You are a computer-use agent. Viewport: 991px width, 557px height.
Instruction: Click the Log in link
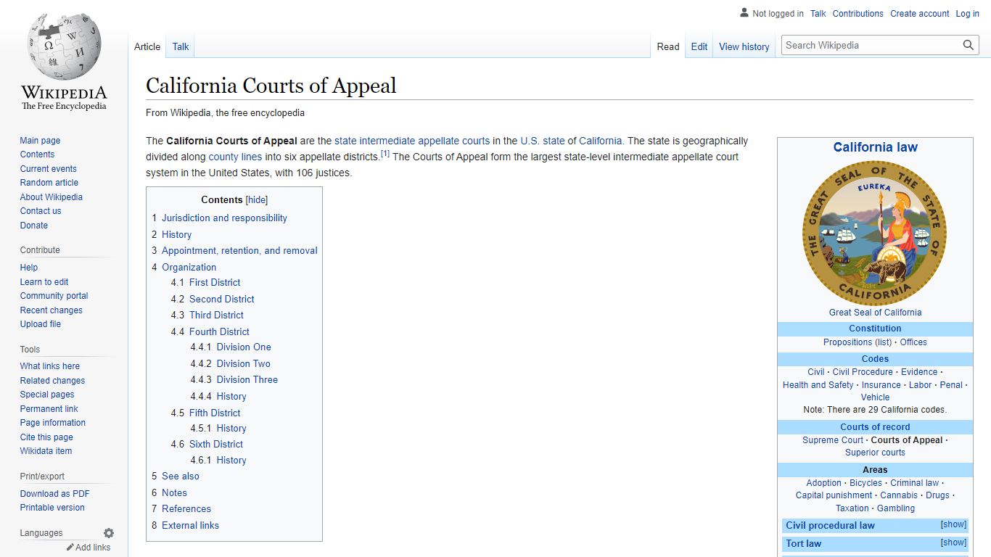[968, 14]
